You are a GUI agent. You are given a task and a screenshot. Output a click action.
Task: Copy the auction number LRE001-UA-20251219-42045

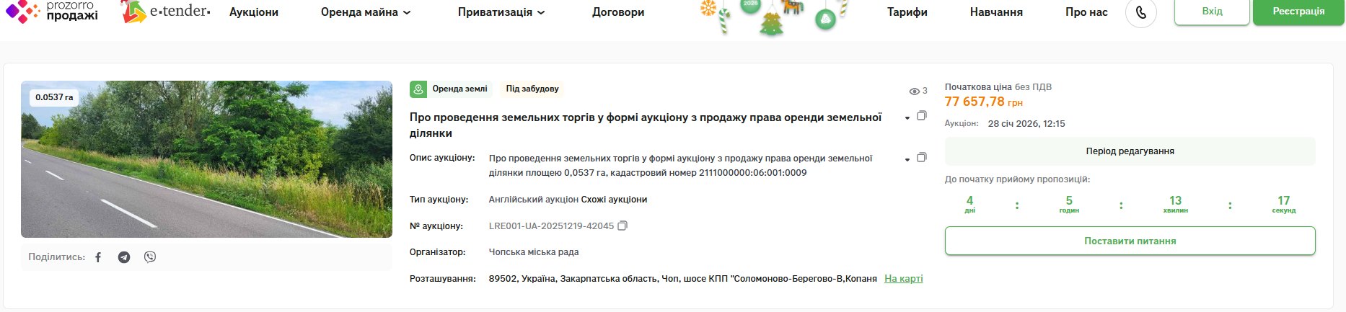click(623, 226)
